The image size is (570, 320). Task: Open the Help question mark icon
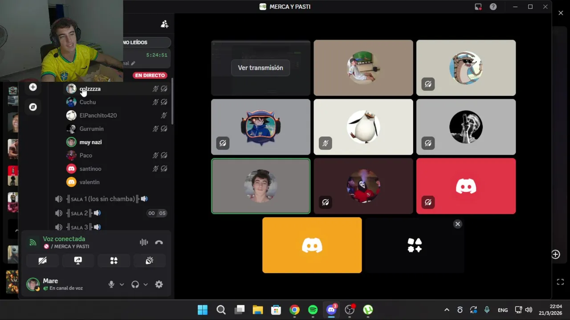[493, 7]
